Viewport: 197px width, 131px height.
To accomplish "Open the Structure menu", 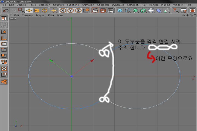I will [x=58, y=5].
